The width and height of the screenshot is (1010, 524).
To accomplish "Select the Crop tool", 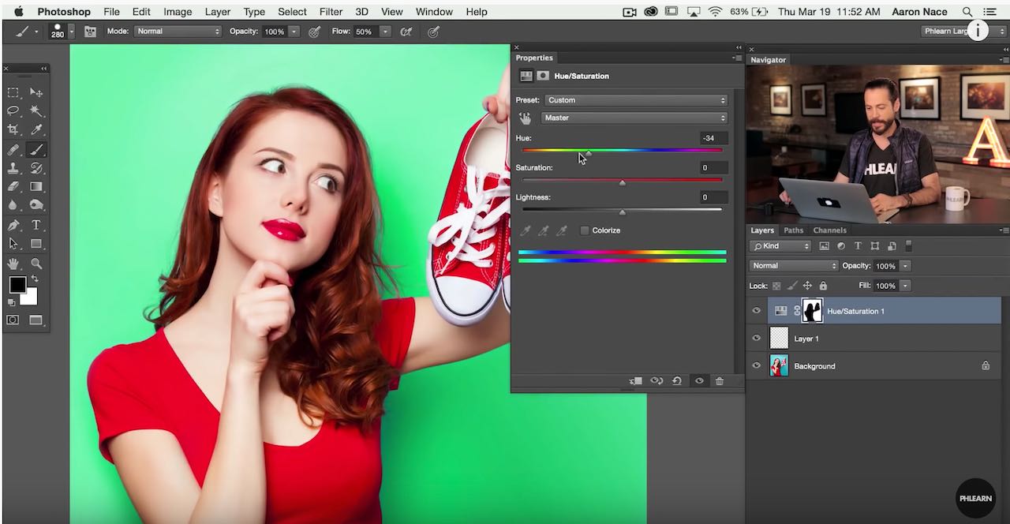I will pos(13,129).
